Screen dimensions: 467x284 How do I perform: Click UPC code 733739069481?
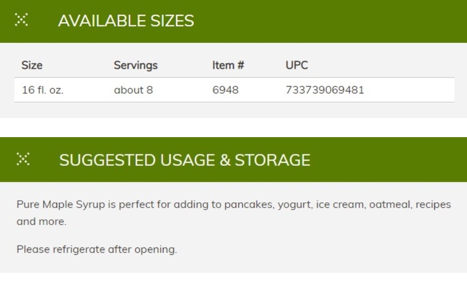pyautogui.click(x=325, y=90)
